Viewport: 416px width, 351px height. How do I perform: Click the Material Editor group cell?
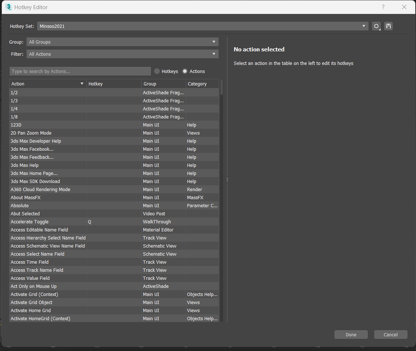[164, 230]
